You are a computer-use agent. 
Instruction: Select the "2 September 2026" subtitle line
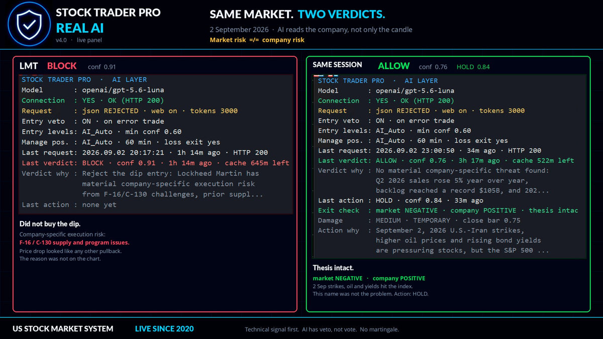(x=311, y=30)
